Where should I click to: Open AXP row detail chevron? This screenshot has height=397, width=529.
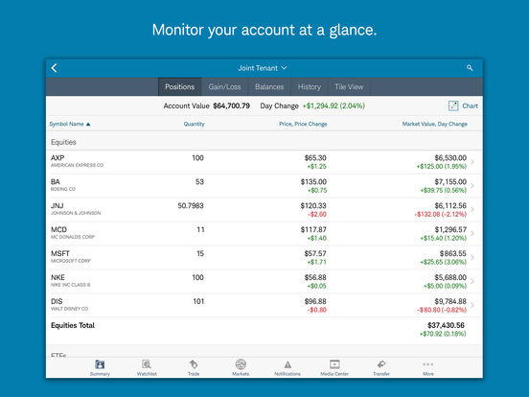472,162
